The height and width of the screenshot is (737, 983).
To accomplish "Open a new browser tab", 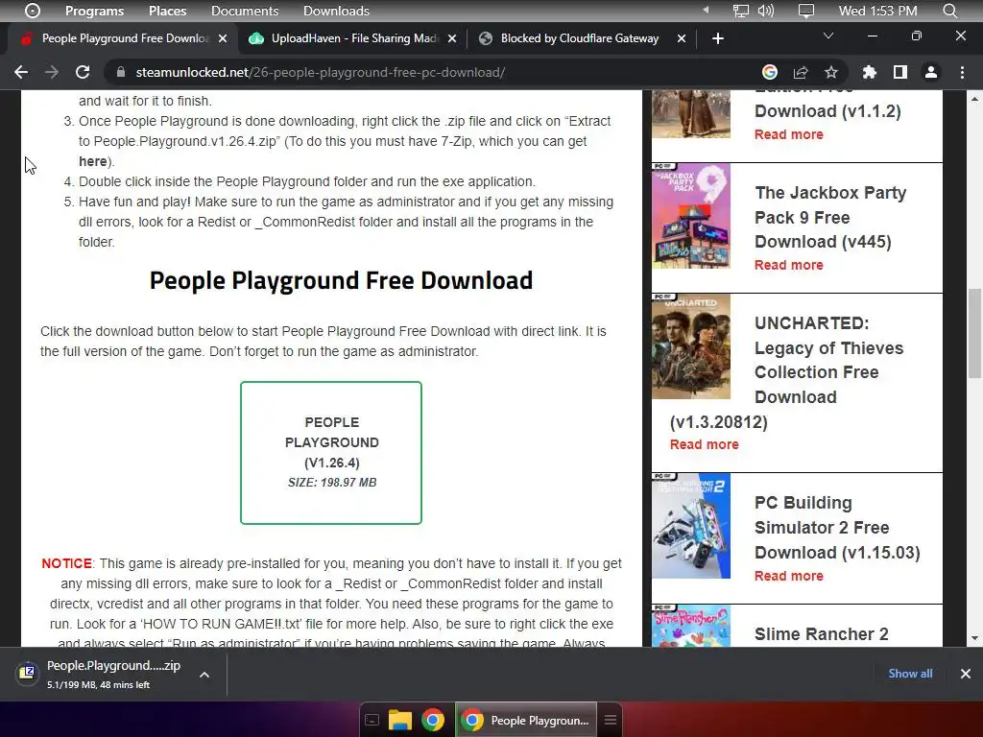I will [718, 38].
